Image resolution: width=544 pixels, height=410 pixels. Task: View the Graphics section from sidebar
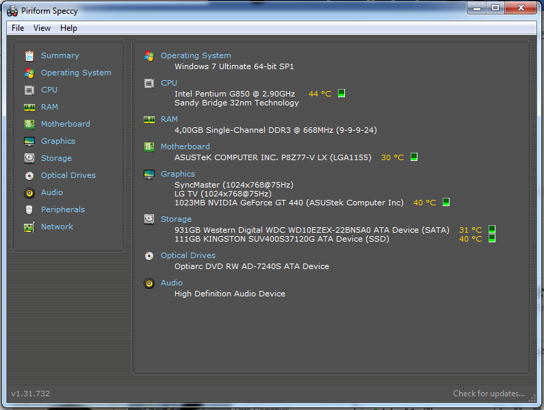click(58, 141)
